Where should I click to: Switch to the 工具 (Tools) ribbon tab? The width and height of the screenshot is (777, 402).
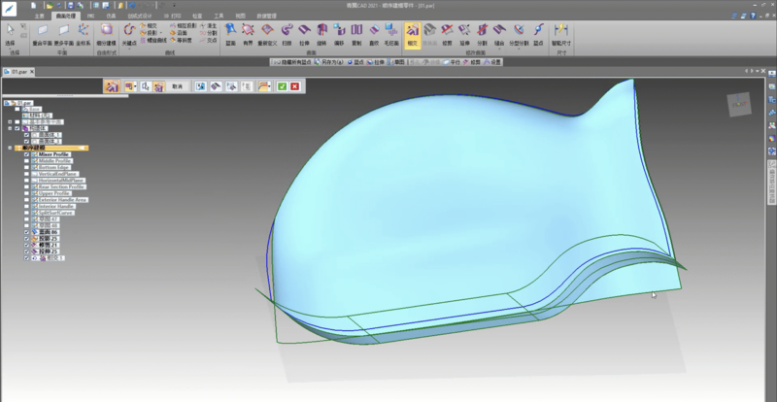pyautogui.click(x=220, y=17)
